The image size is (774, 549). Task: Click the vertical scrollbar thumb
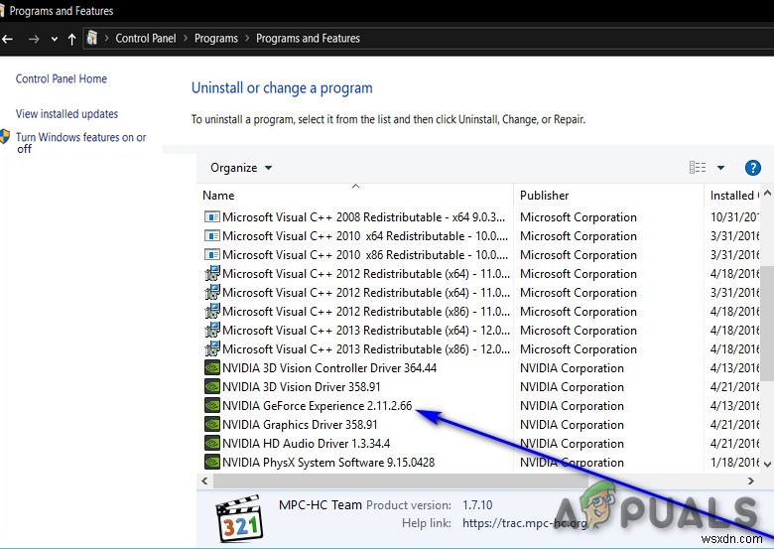(767, 324)
